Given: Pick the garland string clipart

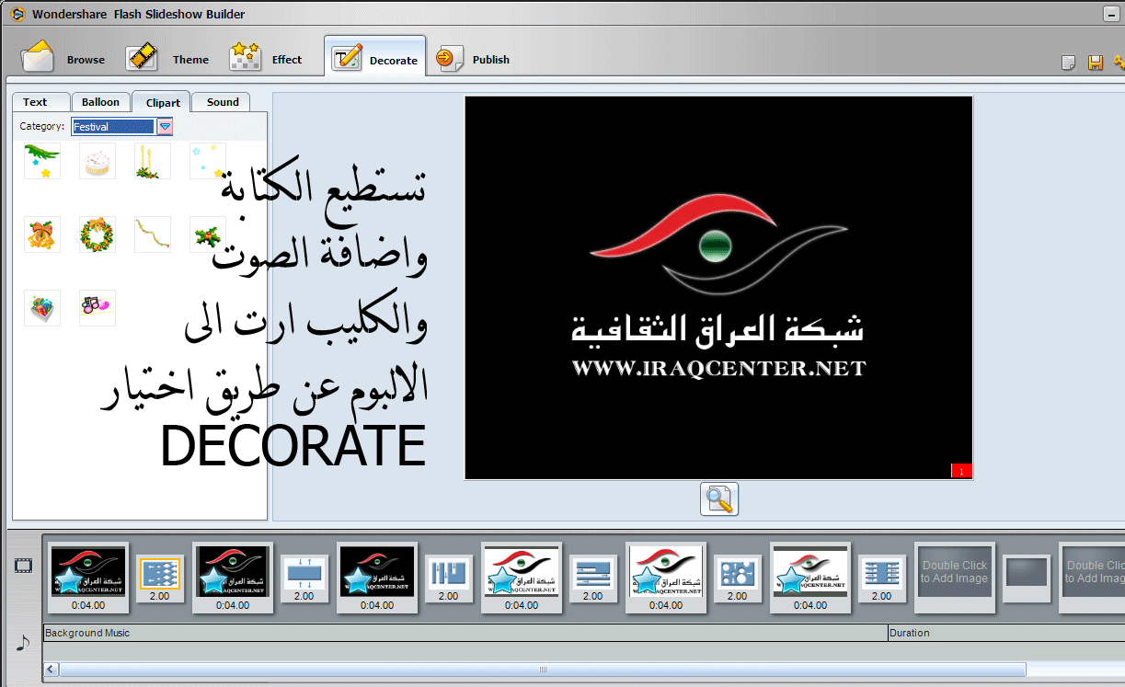Looking at the screenshot, I should tap(153, 234).
